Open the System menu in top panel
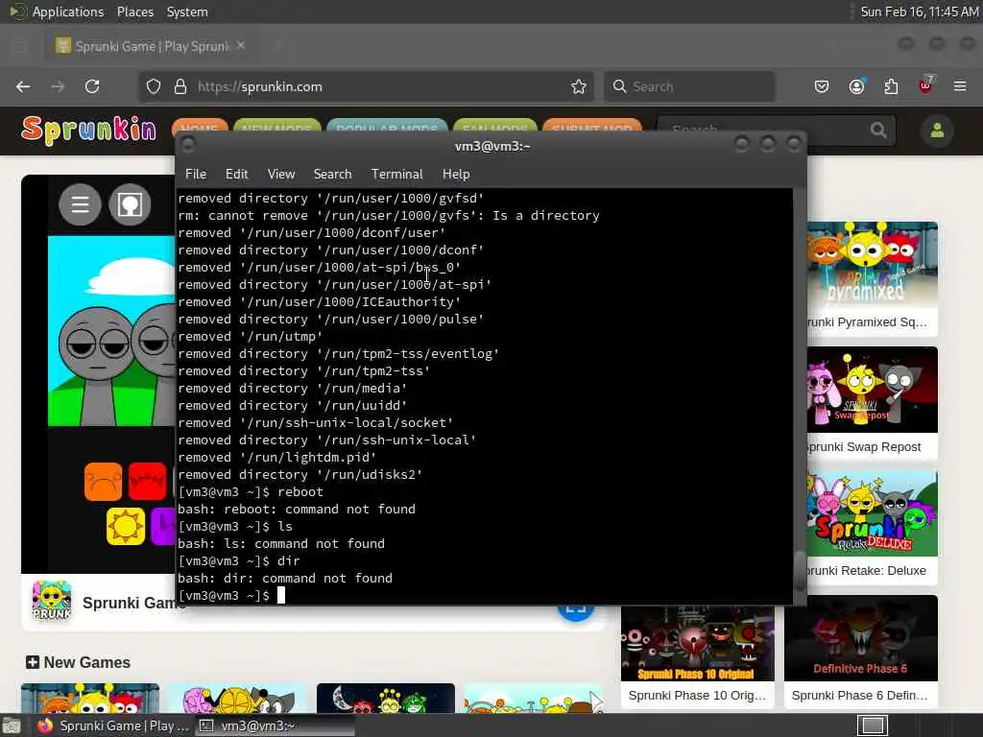The width and height of the screenshot is (983, 737). [x=187, y=12]
